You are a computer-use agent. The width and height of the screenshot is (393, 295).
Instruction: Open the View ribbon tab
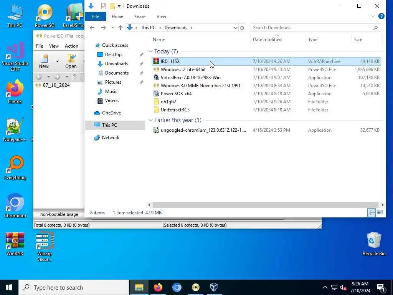(x=162, y=17)
